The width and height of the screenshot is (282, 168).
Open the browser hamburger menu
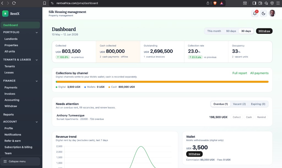(278, 3)
